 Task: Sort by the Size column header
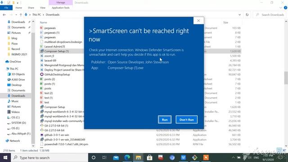(x=225, y=22)
